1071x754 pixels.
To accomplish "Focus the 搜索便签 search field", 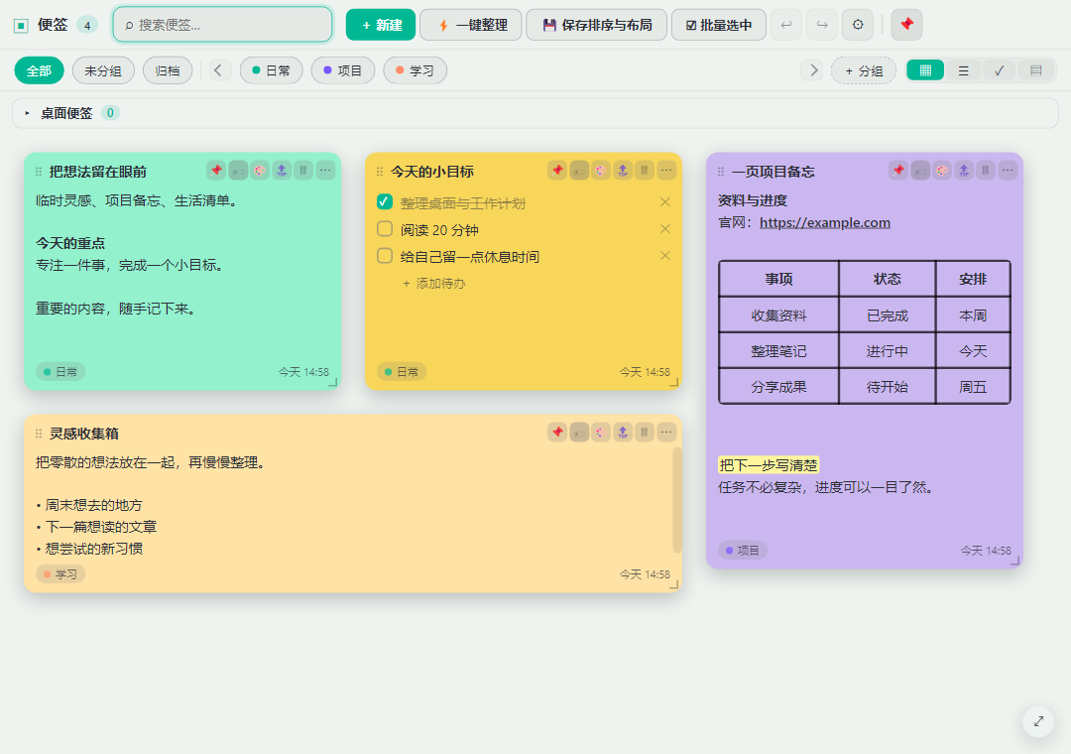I will pyautogui.click(x=223, y=25).
